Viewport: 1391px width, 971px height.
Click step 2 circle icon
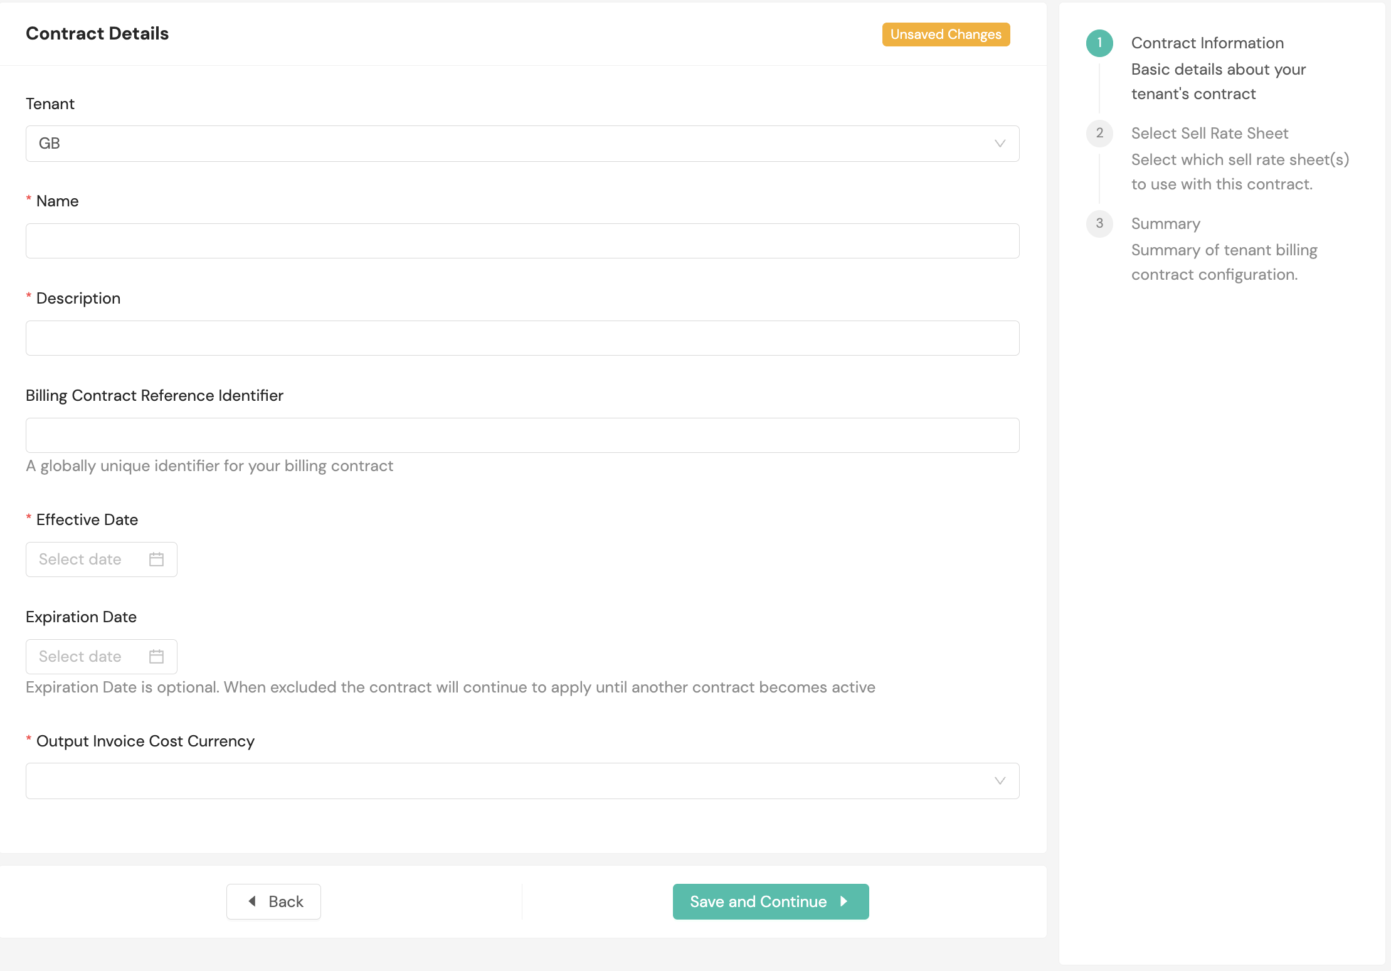1099,133
